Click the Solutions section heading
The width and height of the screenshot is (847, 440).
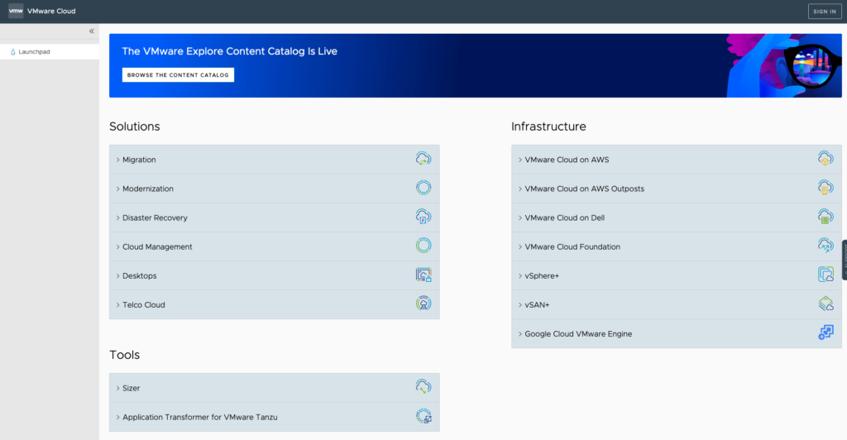tap(135, 127)
